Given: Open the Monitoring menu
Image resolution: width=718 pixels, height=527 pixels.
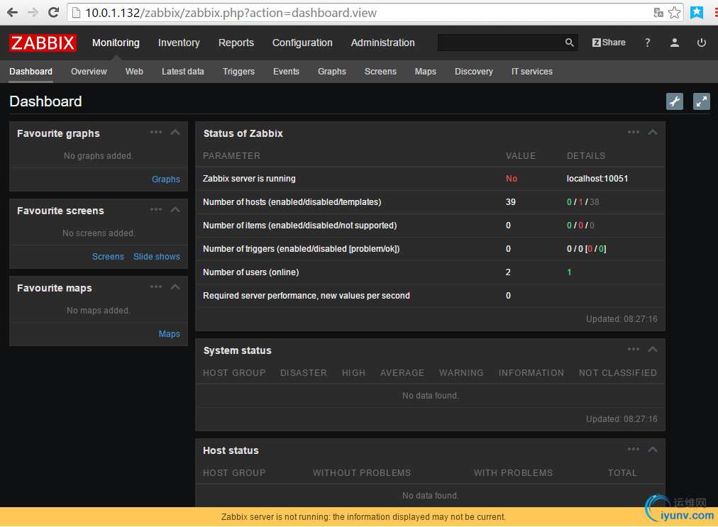Looking at the screenshot, I should (116, 43).
